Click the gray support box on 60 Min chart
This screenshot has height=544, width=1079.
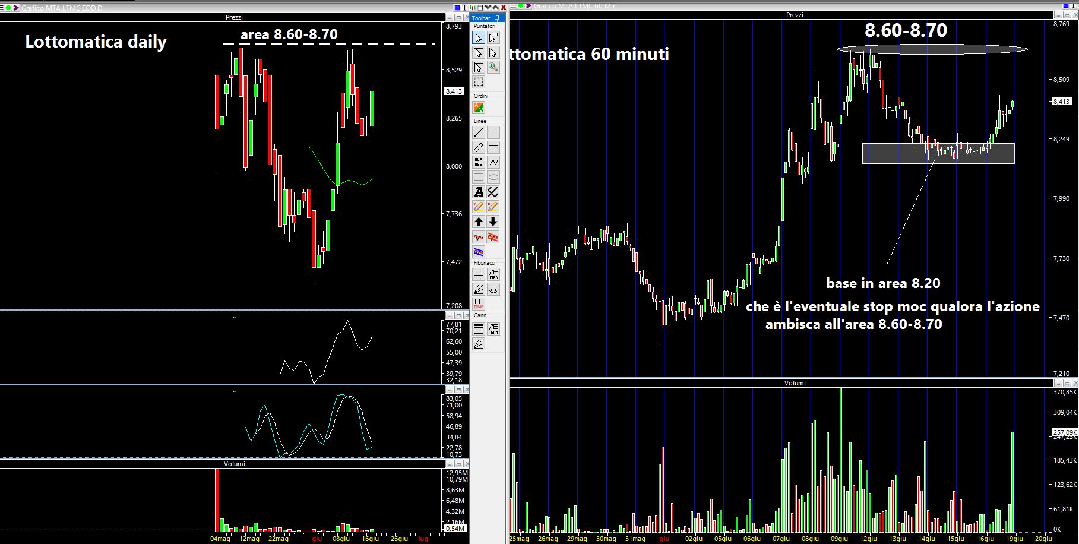point(938,153)
